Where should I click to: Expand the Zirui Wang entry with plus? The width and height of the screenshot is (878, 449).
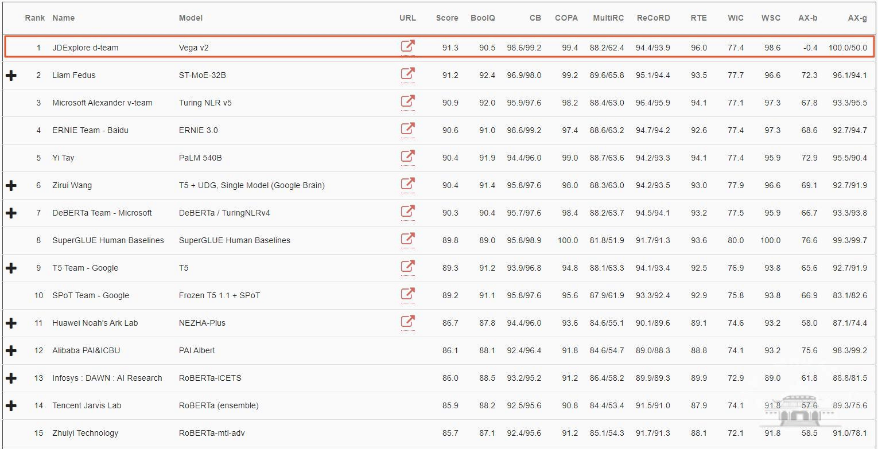[x=11, y=185]
